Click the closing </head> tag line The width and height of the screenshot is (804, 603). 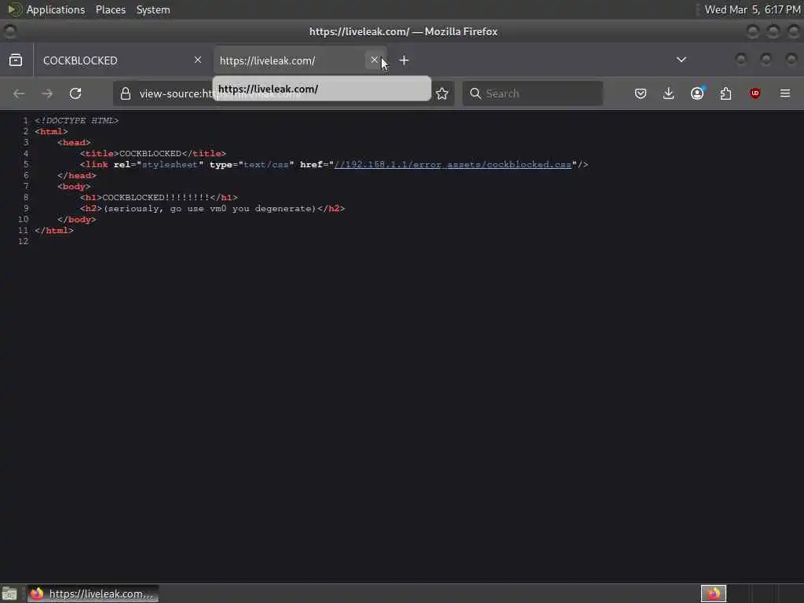coord(76,175)
